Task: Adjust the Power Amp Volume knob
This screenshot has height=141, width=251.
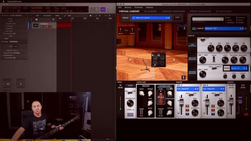Action: tap(169, 93)
